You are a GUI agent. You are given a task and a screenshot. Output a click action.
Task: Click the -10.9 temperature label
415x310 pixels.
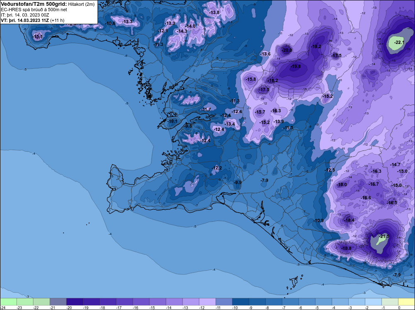[319, 220]
